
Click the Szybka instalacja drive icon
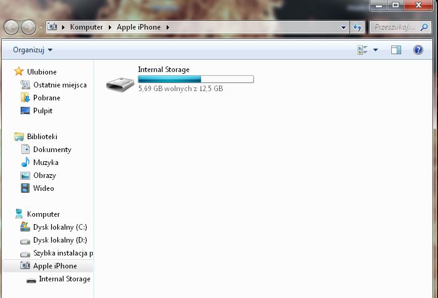(25, 254)
